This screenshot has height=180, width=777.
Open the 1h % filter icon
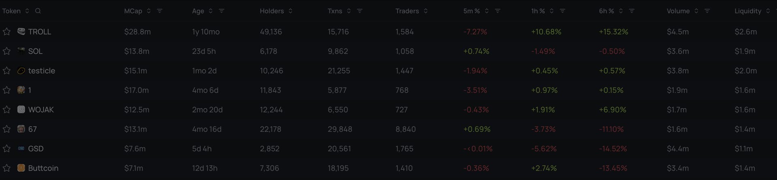[x=562, y=11]
